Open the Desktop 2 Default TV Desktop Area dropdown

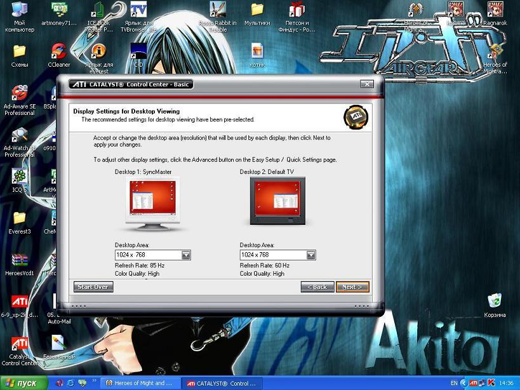pyautogui.click(x=310, y=255)
